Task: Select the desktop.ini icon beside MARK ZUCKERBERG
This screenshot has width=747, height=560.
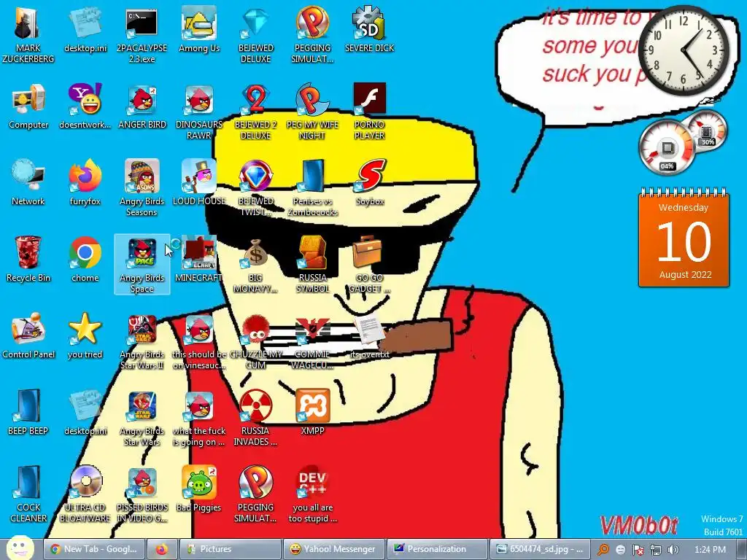Action: point(85,29)
